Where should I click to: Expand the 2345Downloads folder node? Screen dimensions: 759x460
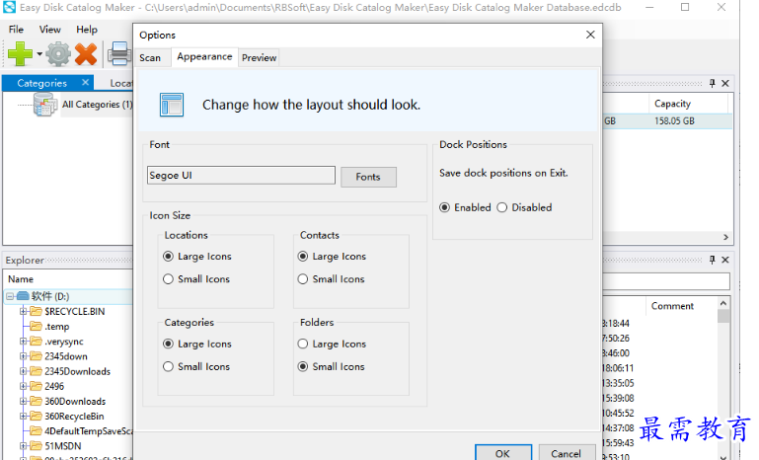[x=23, y=371]
